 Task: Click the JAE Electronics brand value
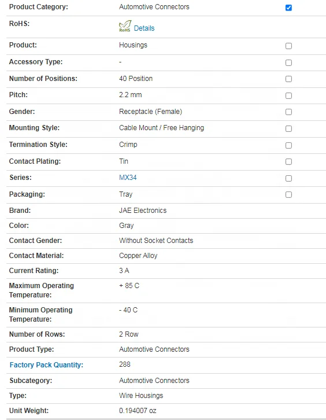pyautogui.click(x=143, y=211)
